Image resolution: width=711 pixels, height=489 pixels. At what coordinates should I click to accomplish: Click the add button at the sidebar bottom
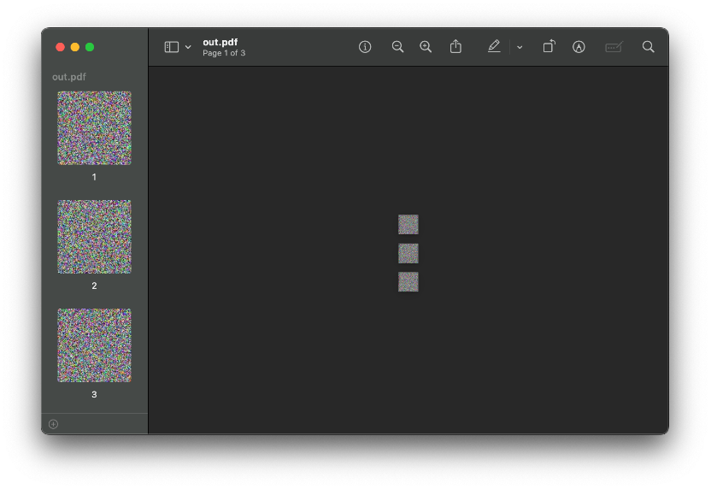53,424
